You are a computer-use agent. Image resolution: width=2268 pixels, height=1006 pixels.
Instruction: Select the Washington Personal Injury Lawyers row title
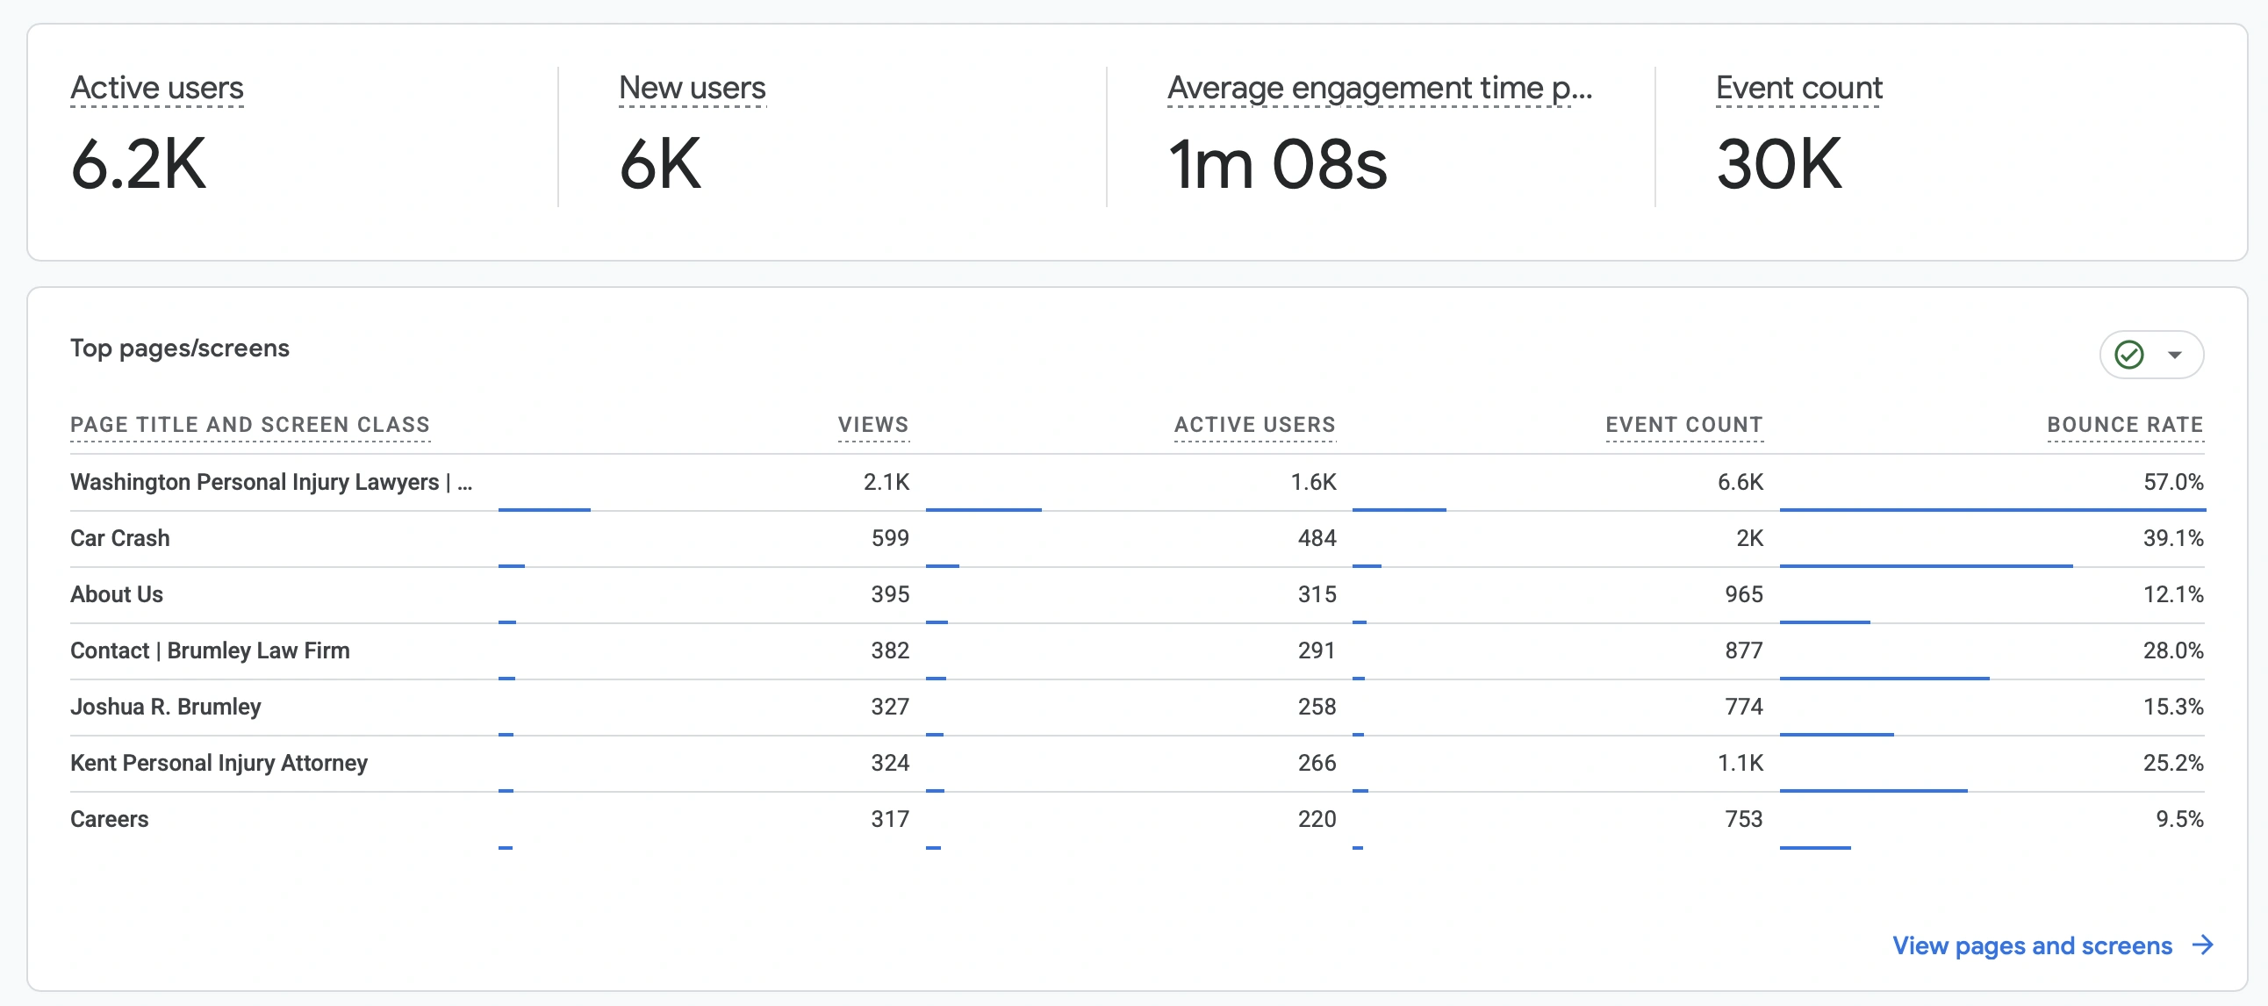point(271,482)
